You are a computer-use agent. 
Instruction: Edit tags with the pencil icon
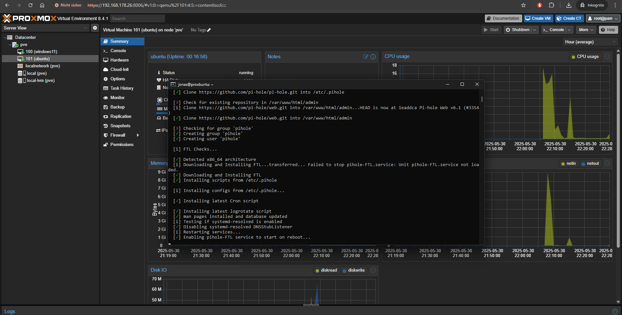click(x=209, y=30)
